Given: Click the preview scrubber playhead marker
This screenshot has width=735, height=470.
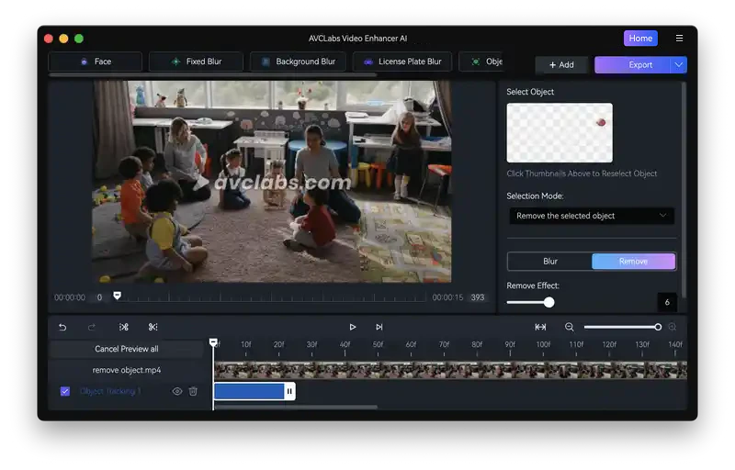Looking at the screenshot, I should point(118,296).
